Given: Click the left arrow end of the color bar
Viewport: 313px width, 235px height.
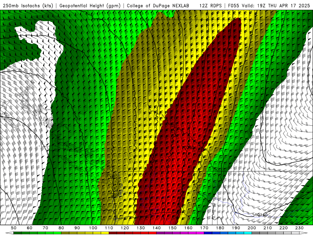Looking at the screenshot, I should pos(9,233).
